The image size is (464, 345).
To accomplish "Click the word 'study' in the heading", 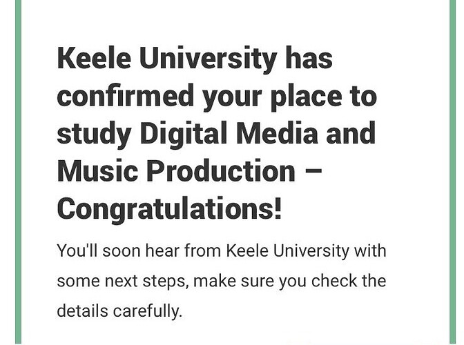I will click(94, 135).
